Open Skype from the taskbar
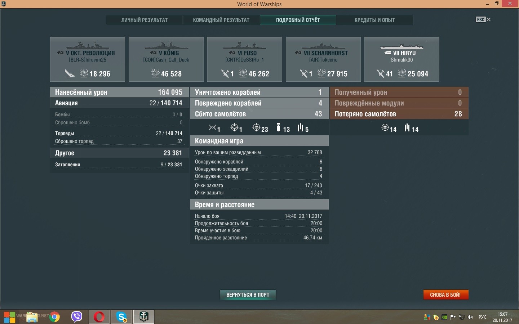 121,317
